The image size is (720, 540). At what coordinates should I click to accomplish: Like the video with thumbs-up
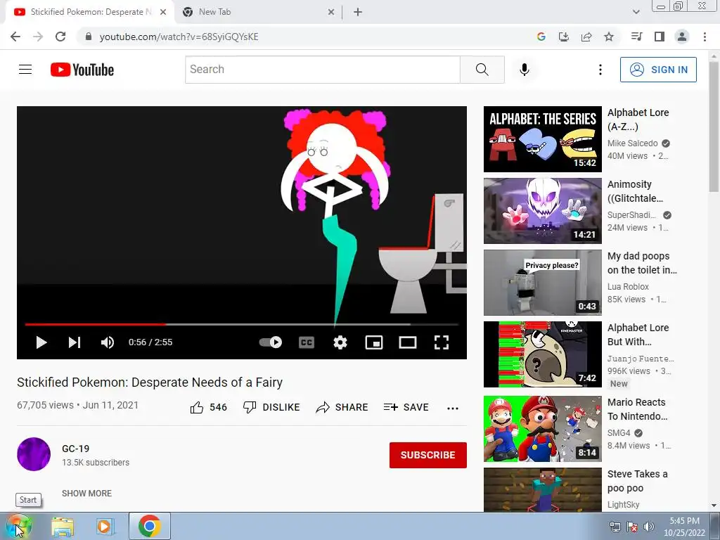(208, 407)
